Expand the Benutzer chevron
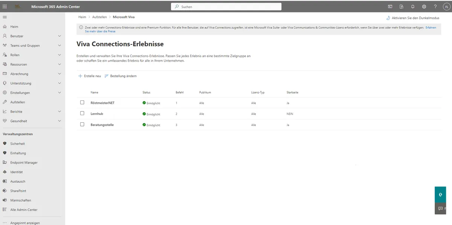This screenshot has width=452, height=225. [60, 36]
